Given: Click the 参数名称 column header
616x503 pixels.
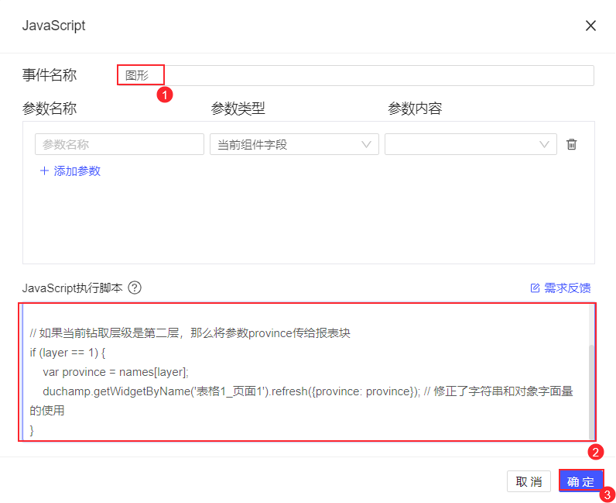Looking at the screenshot, I should pos(49,109).
